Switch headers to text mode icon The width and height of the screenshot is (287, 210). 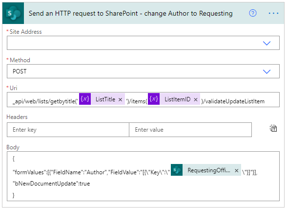(x=273, y=128)
